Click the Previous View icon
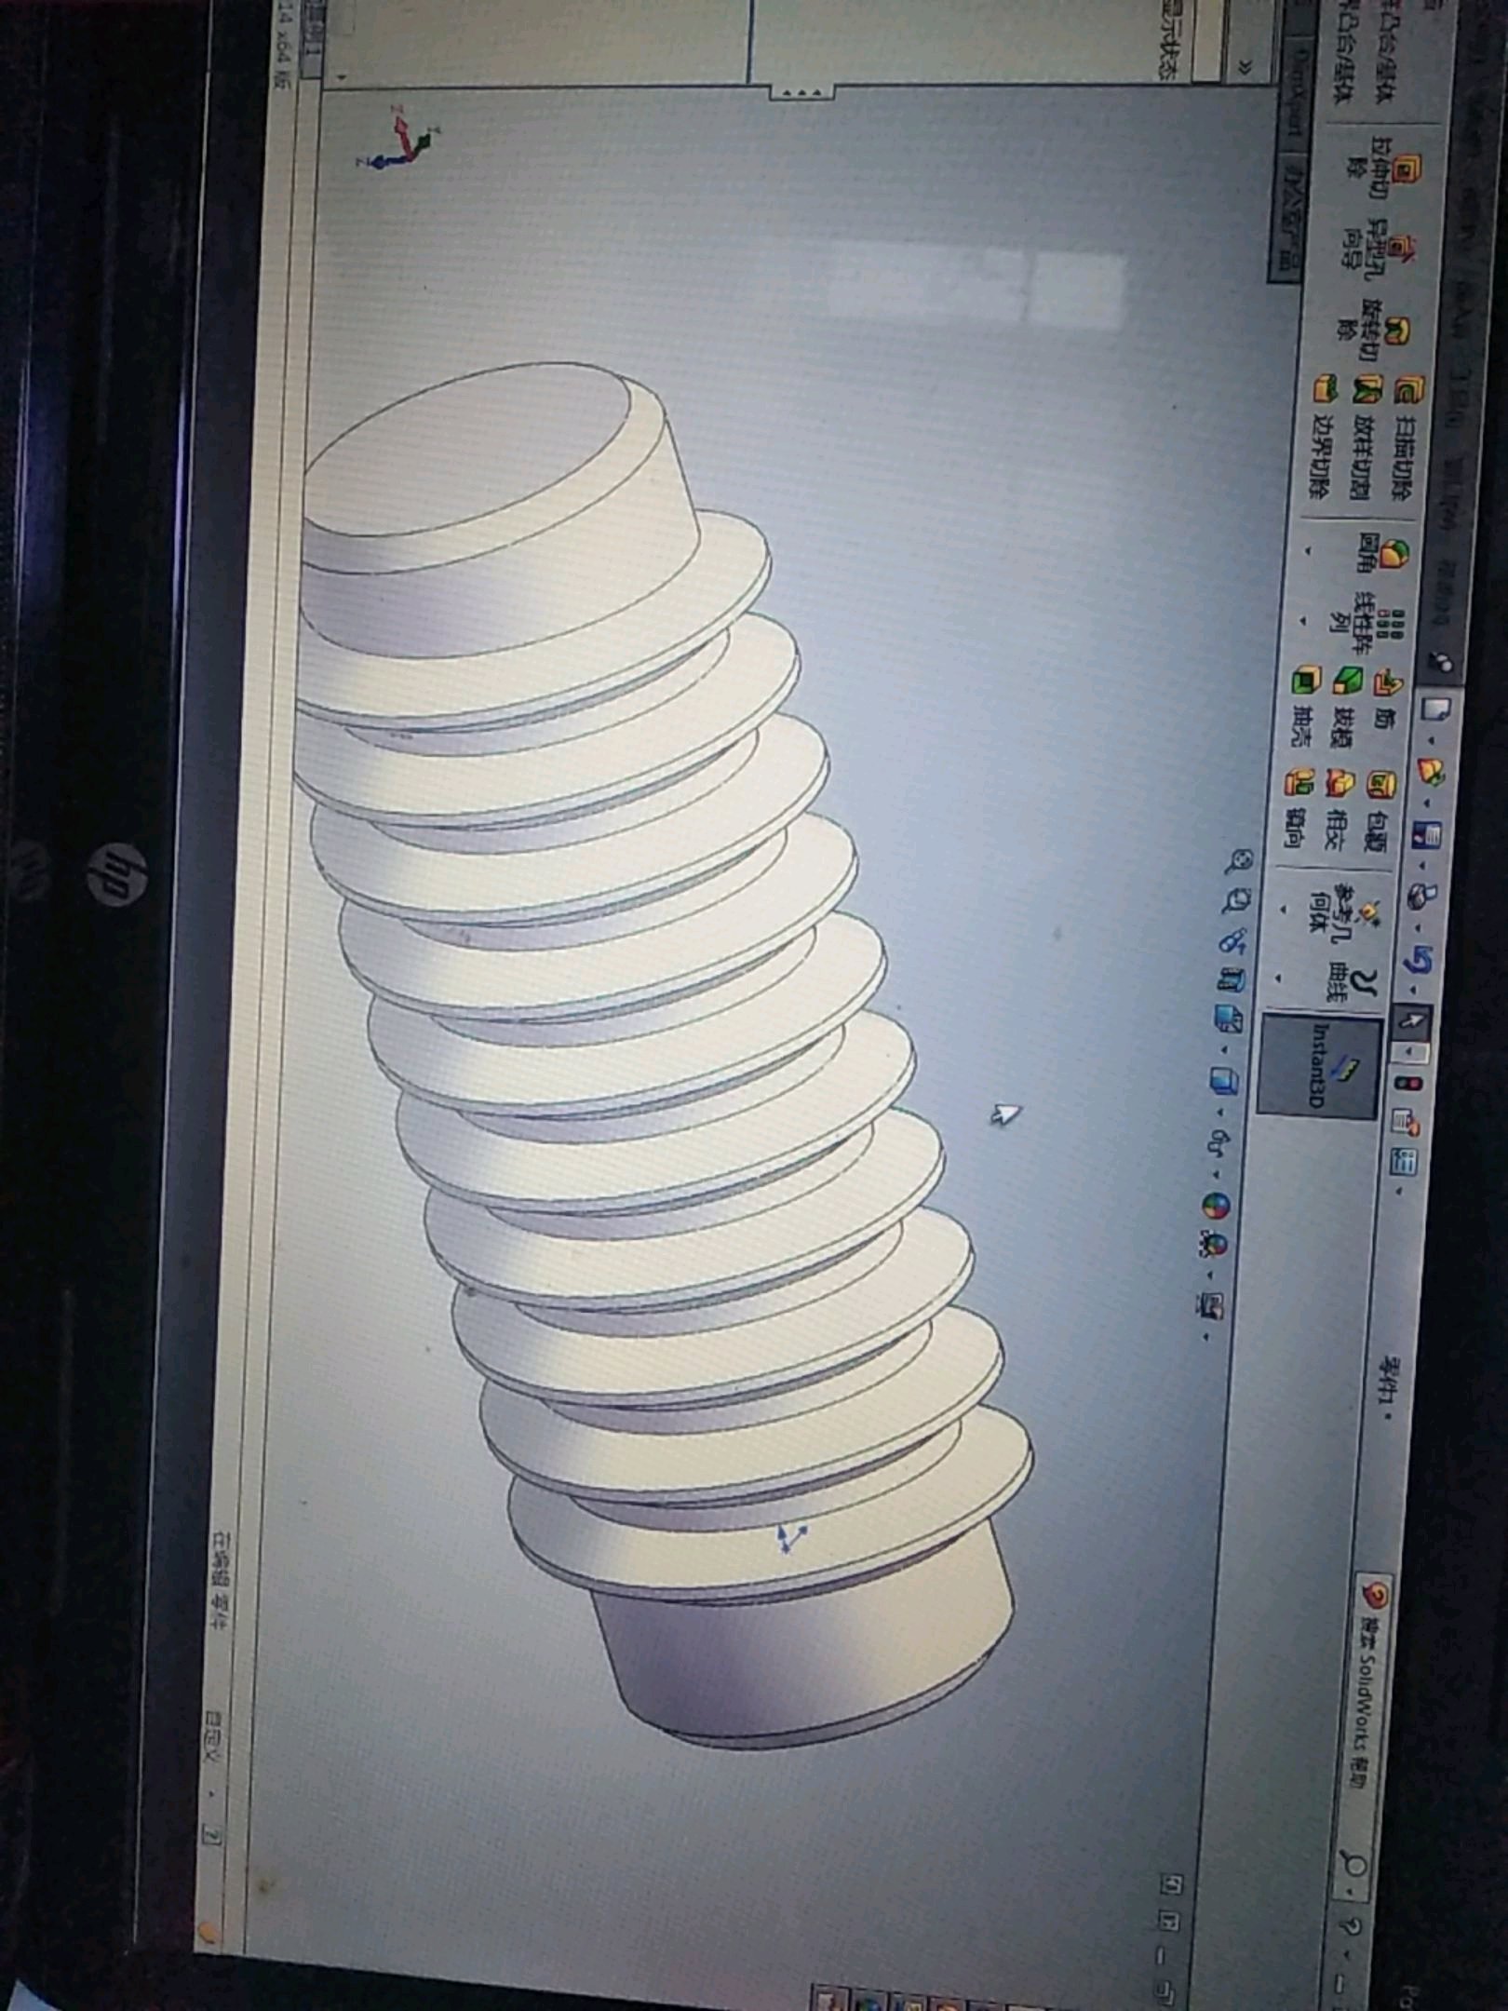The image size is (1508, 2011). coord(1232,941)
